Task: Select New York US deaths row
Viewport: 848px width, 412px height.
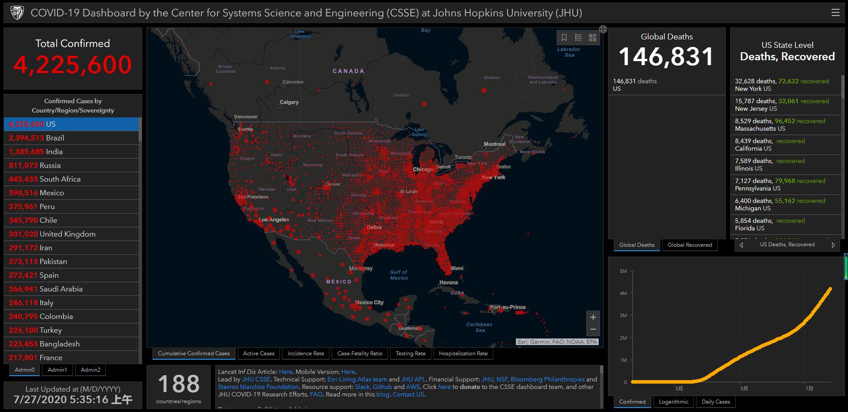Action: (x=786, y=85)
